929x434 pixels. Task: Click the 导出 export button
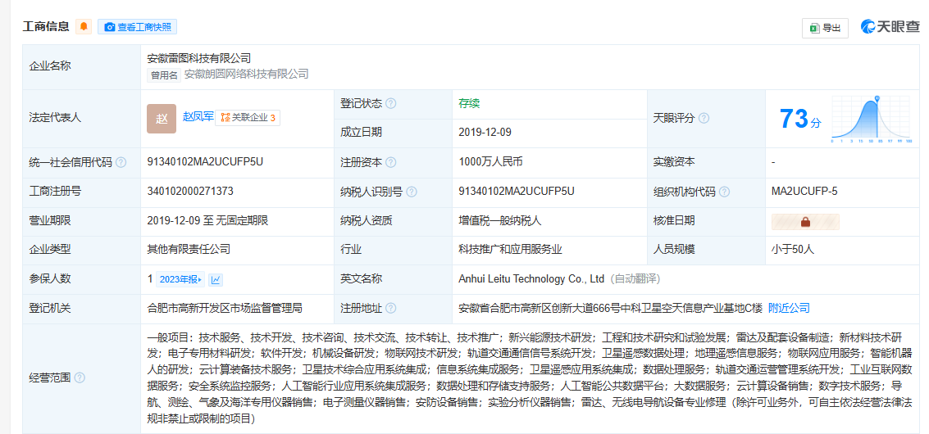[825, 28]
